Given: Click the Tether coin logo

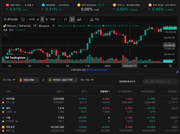Looking at the screenshot, I should tap(3, 108).
